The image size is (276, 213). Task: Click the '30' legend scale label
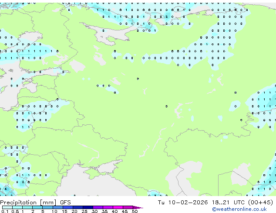[x=94, y=211]
